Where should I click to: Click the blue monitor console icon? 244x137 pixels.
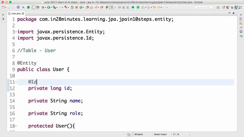18,7
